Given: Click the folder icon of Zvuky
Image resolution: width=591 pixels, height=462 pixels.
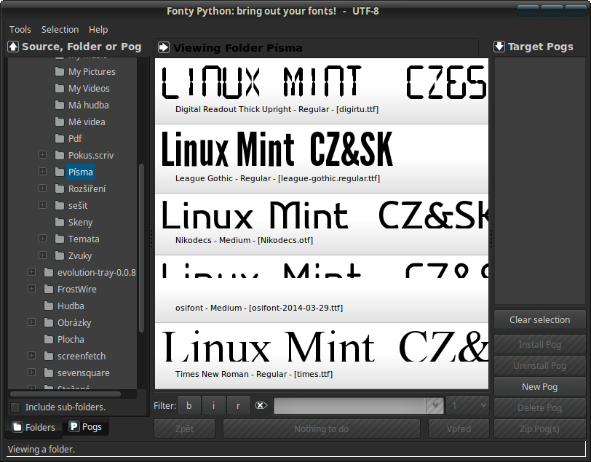Looking at the screenshot, I should coord(60,256).
